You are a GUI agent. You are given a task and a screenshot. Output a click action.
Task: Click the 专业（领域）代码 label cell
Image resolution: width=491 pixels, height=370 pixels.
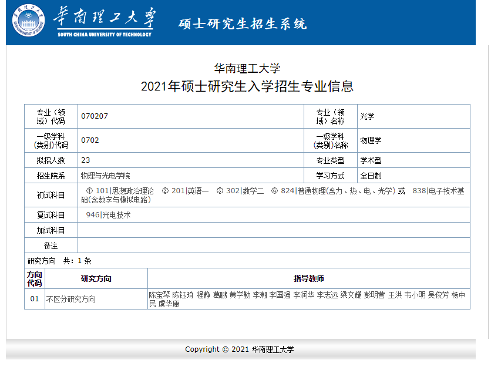point(51,116)
